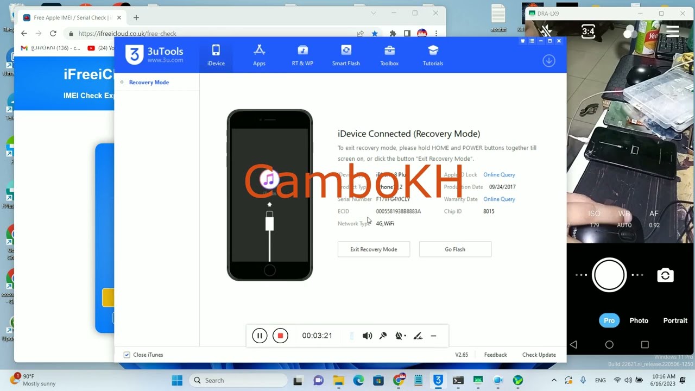Click the Go Flash button
The width and height of the screenshot is (695, 391).
[455, 249]
